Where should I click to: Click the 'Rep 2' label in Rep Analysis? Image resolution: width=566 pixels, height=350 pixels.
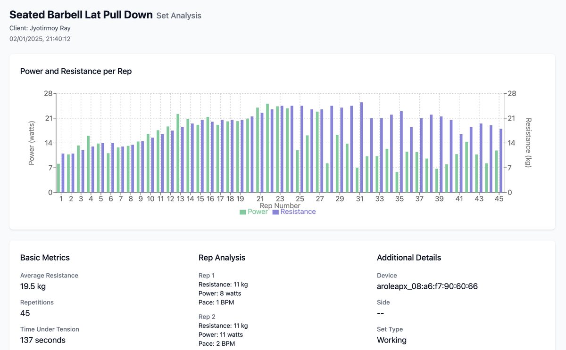pyautogui.click(x=207, y=317)
